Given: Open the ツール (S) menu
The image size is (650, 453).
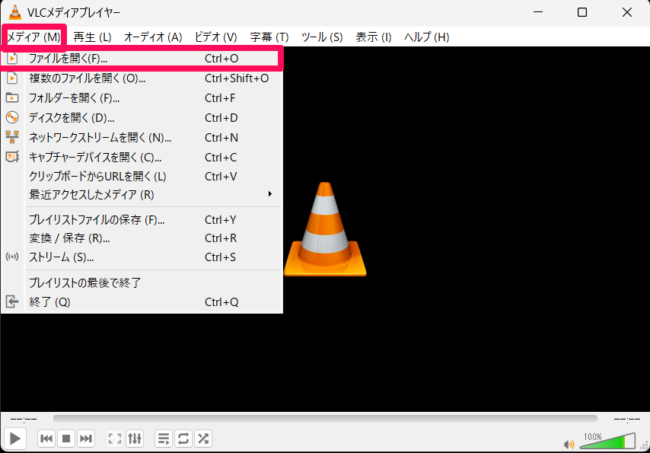Looking at the screenshot, I should click(x=322, y=37).
